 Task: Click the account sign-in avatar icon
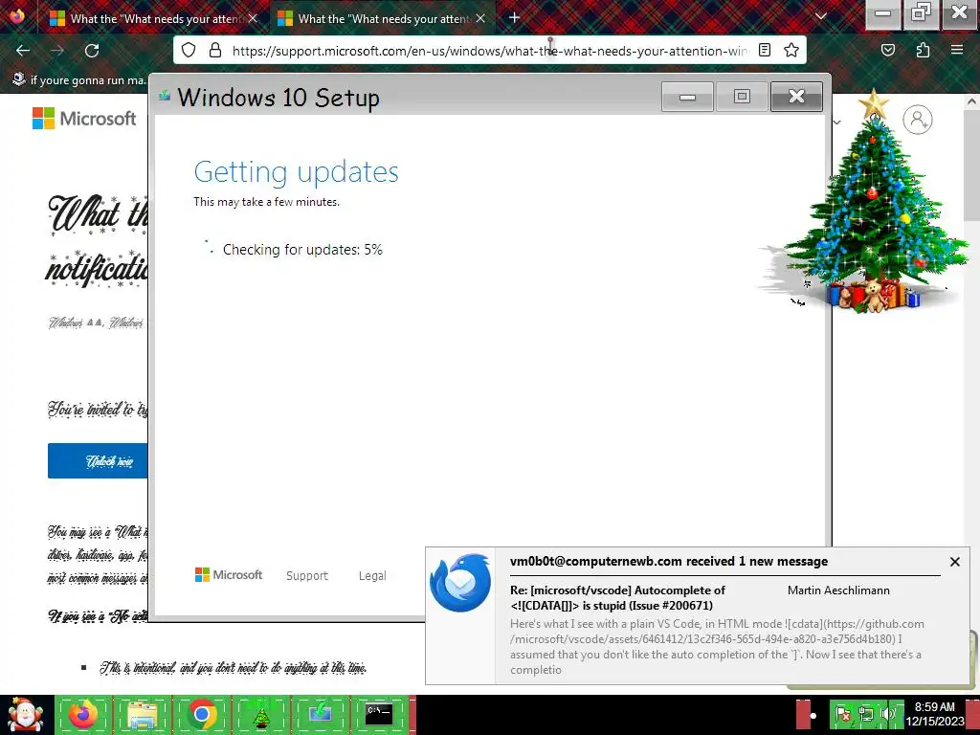[918, 120]
